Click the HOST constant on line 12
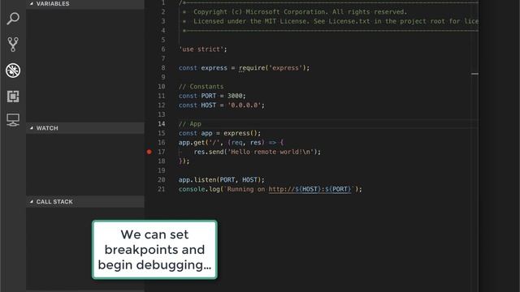Viewport: 520px width, 292px height. click(209, 105)
